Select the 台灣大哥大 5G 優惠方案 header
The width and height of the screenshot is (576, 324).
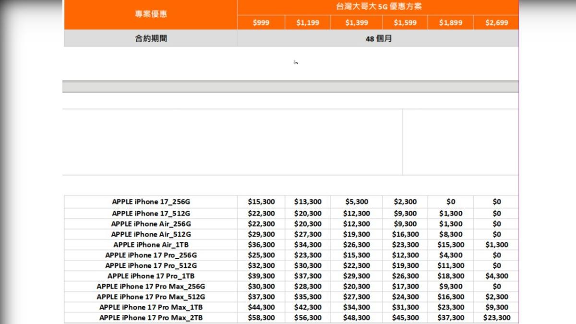(x=378, y=7)
